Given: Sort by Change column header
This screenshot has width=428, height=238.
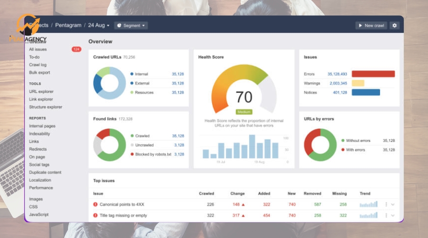Looking at the screenshot, I should pos(237,193).
